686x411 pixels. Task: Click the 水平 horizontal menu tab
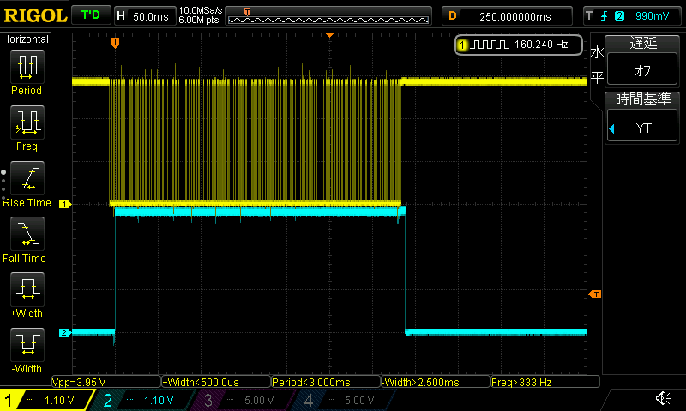(597, 66)
